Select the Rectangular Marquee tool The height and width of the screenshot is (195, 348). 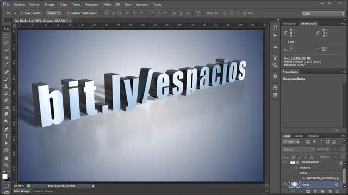(6, 36)
